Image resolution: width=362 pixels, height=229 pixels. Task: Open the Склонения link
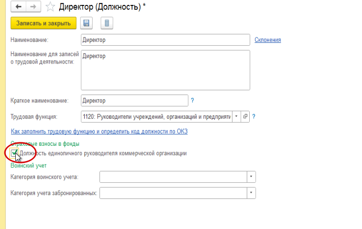pos(267,40)
